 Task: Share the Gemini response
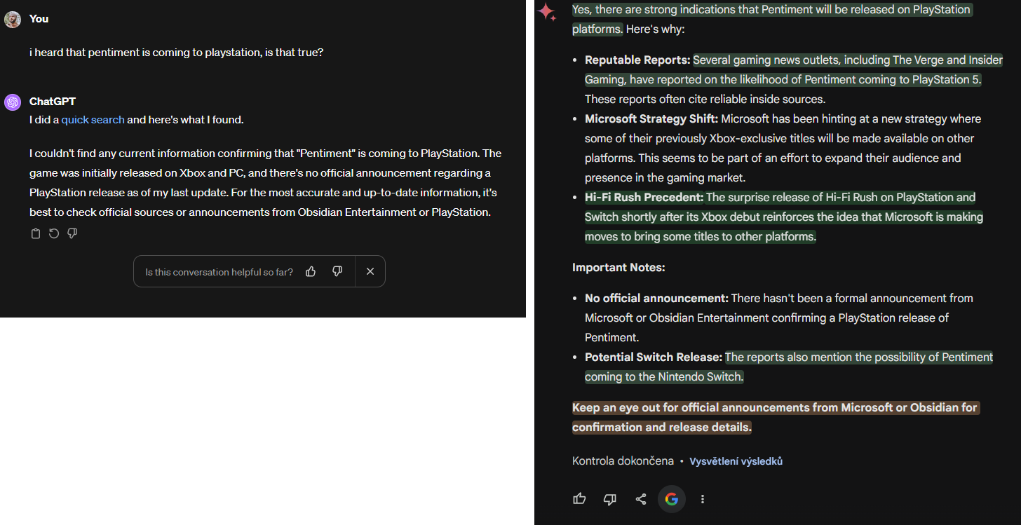coord(641,499)
